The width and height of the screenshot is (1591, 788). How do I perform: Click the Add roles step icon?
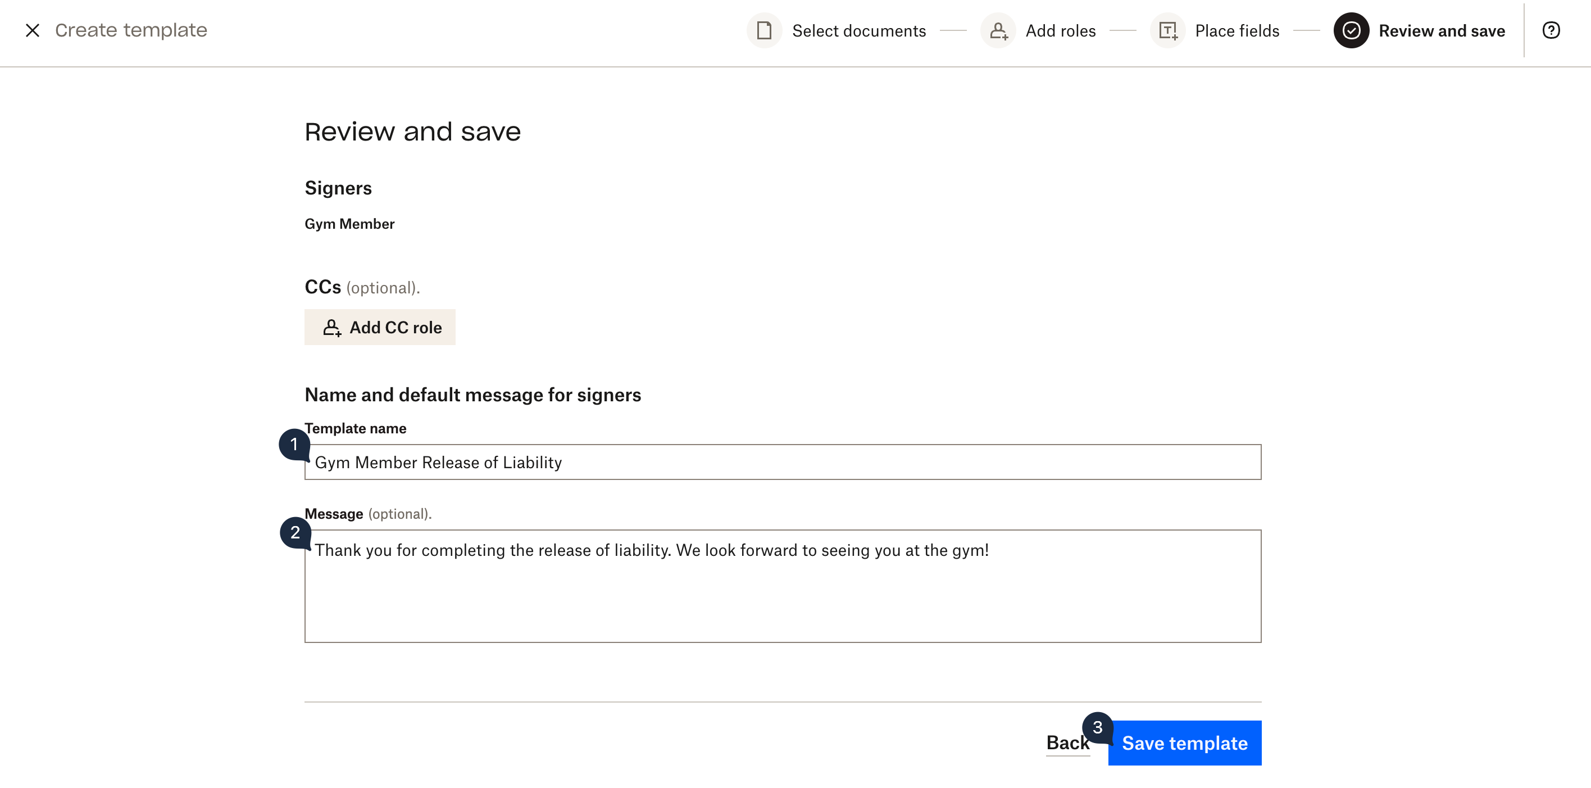(x=999, y=30)
